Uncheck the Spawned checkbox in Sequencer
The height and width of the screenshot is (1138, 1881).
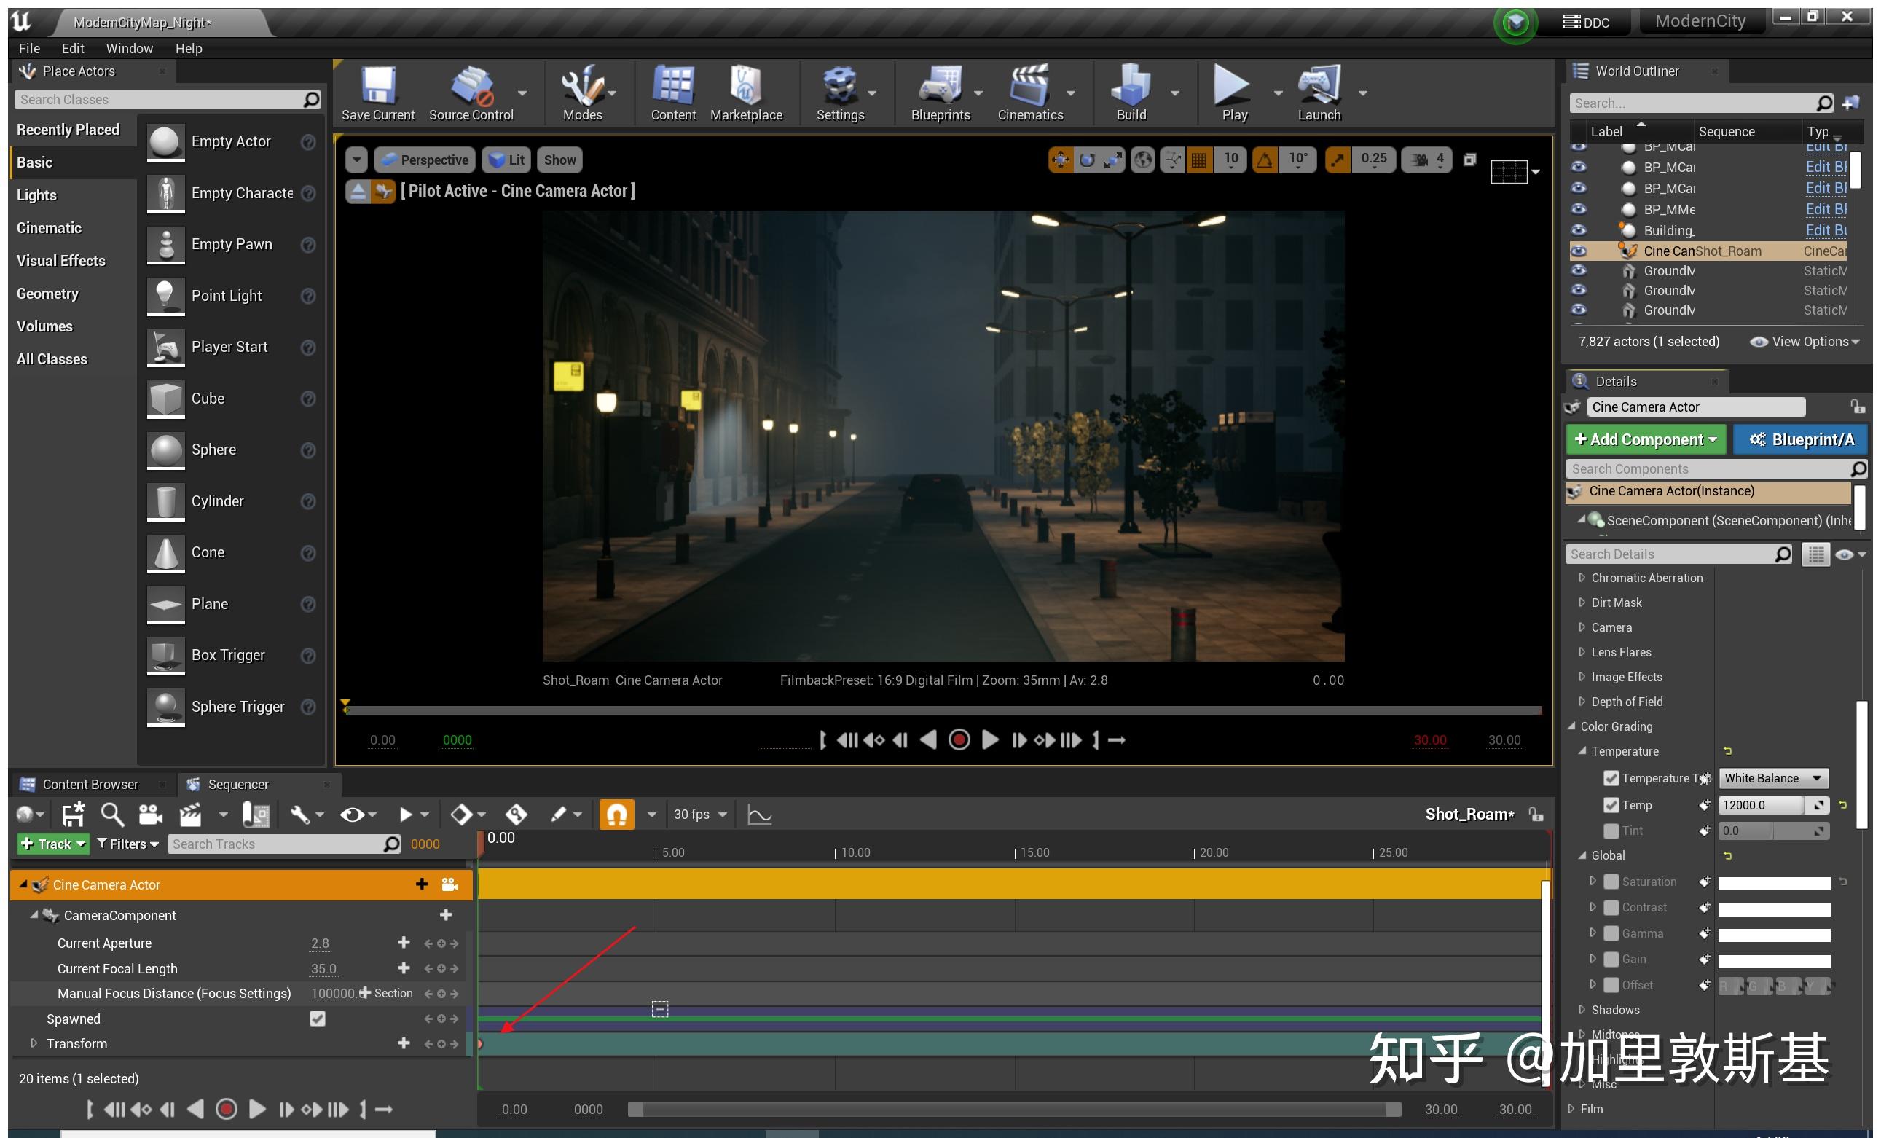[x=318, y=1019]
